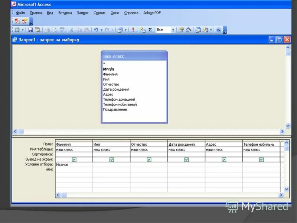Select Телефон домашний in field list
297x223 pixels.
click(119, 99)
